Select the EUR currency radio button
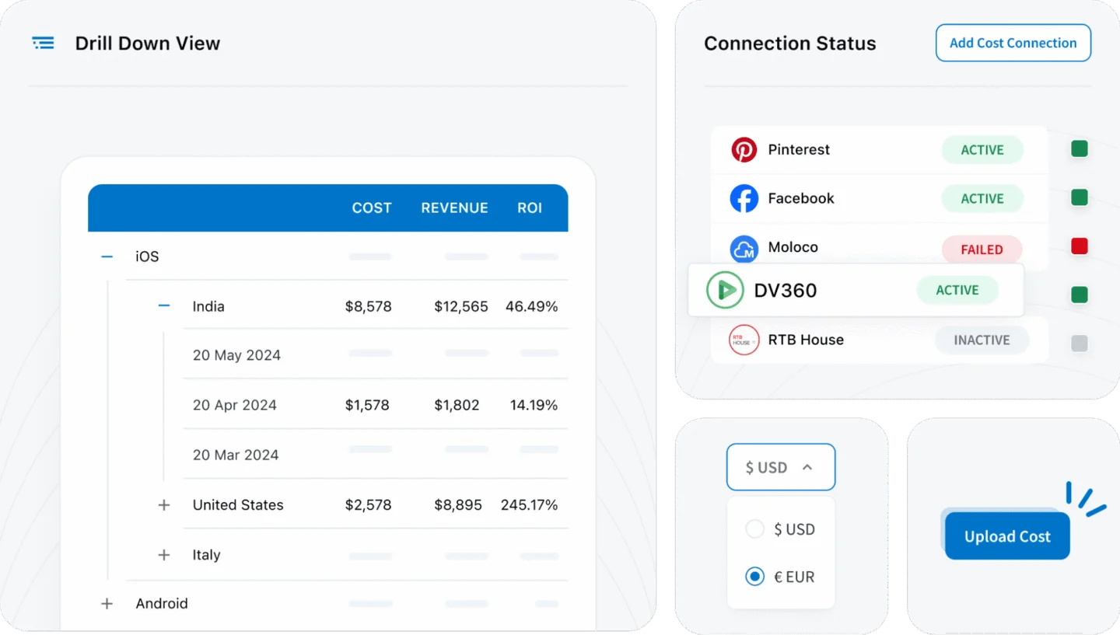This screenshot has height=635, width=1120. point(754,576)
